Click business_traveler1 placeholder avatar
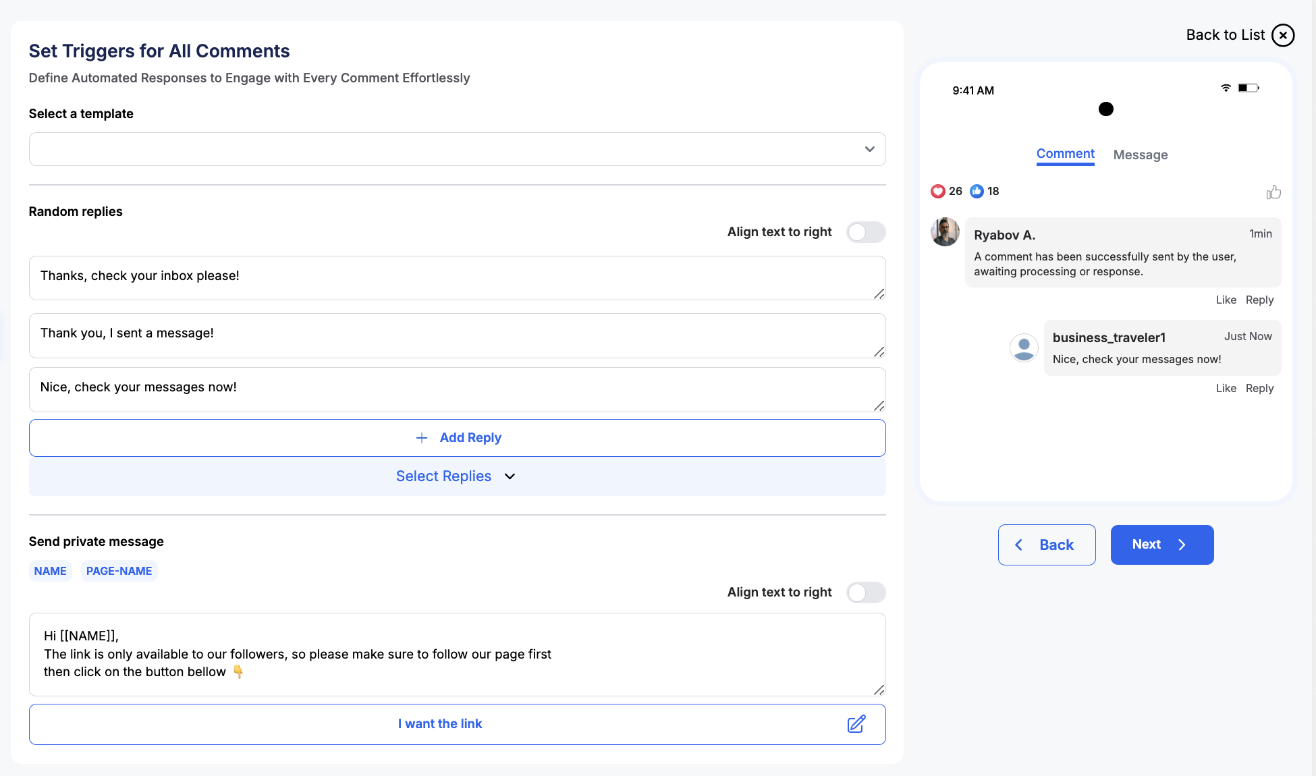 click(1023, 348)
